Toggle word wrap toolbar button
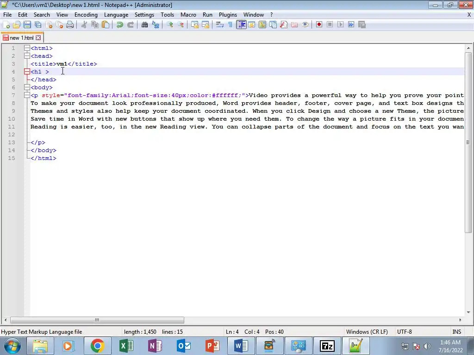Image resolution: width=474 pixels, height=355 pixels. click(x=220, y=25)
